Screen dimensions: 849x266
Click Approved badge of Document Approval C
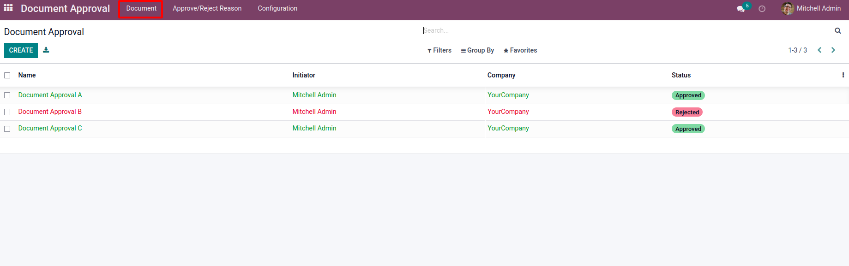click(x=688, y=129)
